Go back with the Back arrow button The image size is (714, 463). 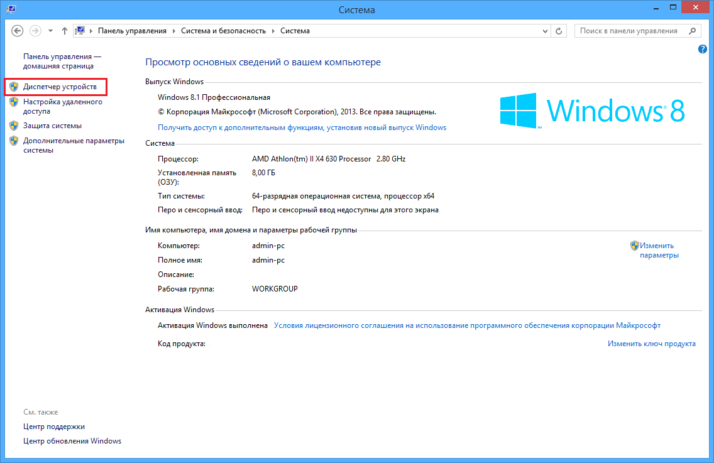[x=18, y=31]
